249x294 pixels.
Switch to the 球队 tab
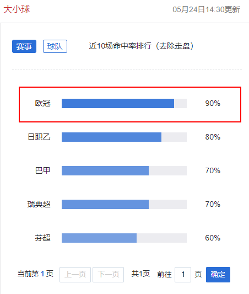tap(55, 46)
